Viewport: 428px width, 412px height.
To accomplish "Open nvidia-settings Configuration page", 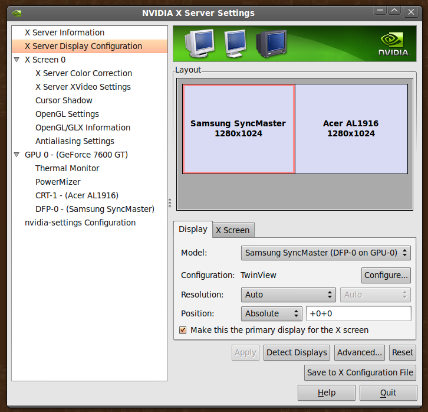I will [80, 223].
